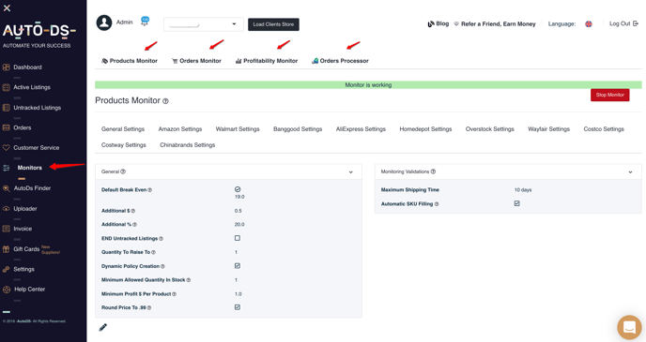Open the Uploader page
Image resolution: width=646 pixels, height=342 pixels.
(25, 209)
